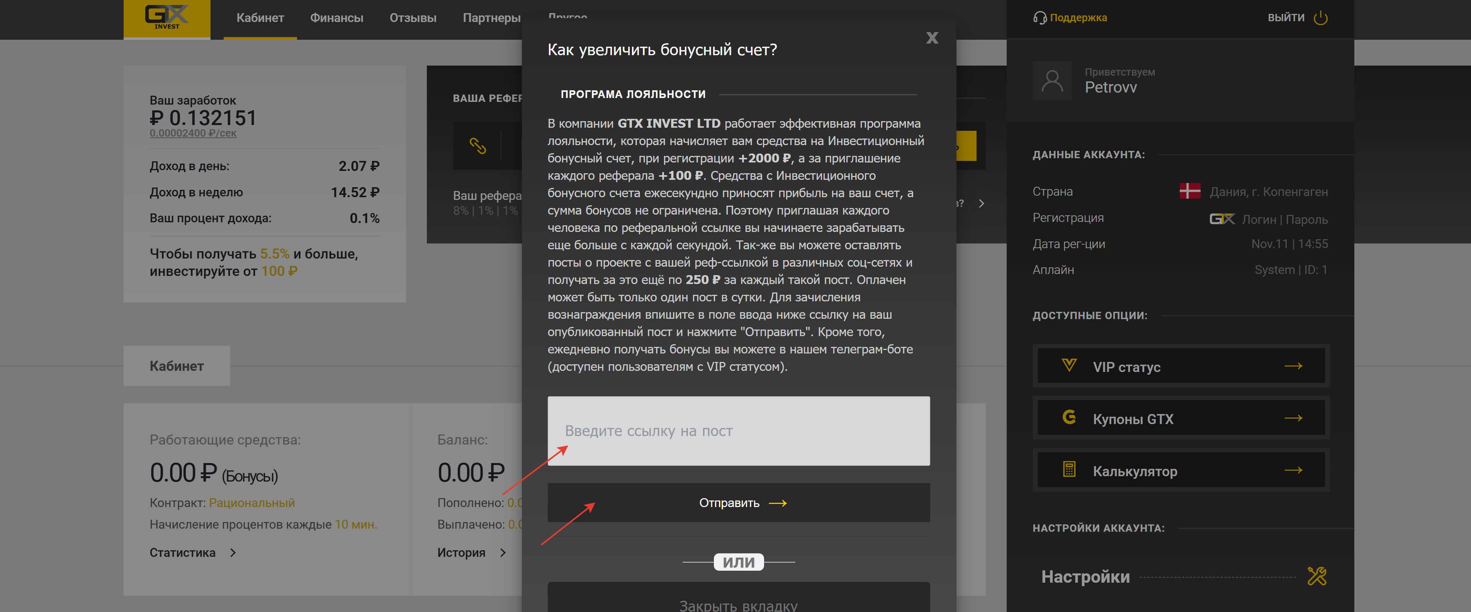Click the Denmark flag icon
The image size is (1471, 612).
pos(1189,191)
